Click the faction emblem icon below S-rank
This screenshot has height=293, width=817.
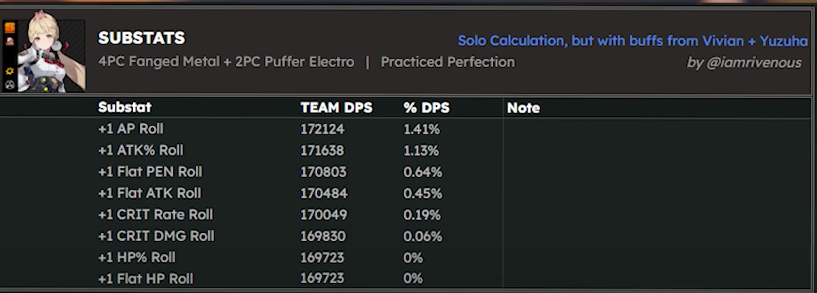10,41
